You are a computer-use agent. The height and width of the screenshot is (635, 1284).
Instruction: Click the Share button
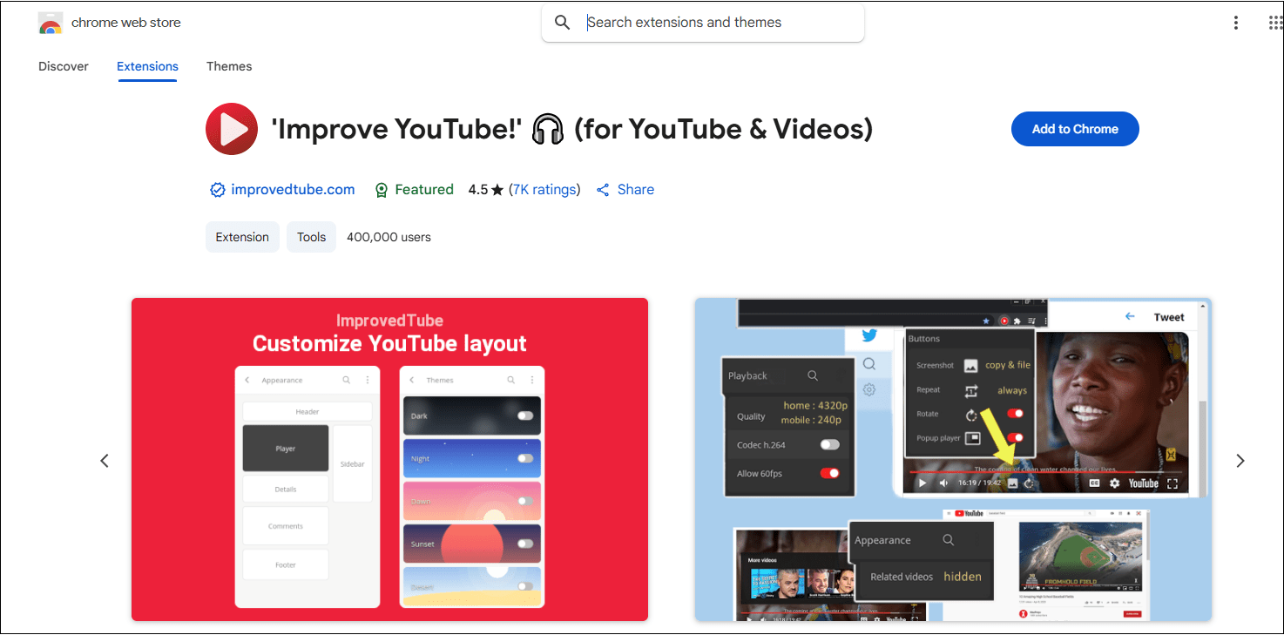point(625,190)
